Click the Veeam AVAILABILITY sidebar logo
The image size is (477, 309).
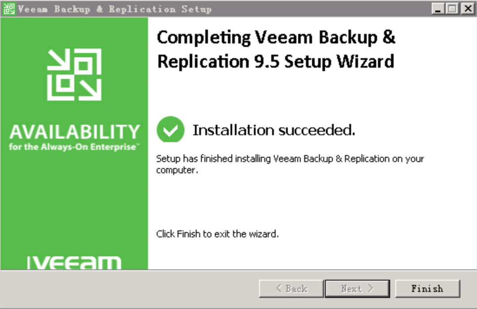pyautogui.click(x=74, y=131)
